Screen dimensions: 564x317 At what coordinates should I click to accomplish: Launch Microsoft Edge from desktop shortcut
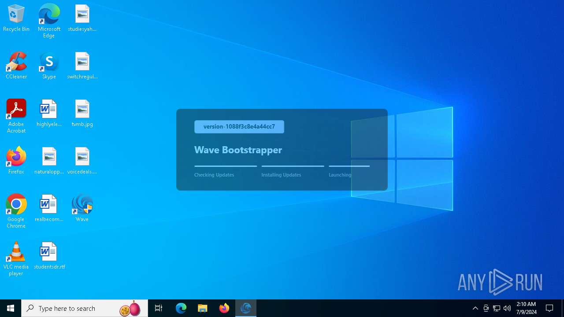(49, 21)
